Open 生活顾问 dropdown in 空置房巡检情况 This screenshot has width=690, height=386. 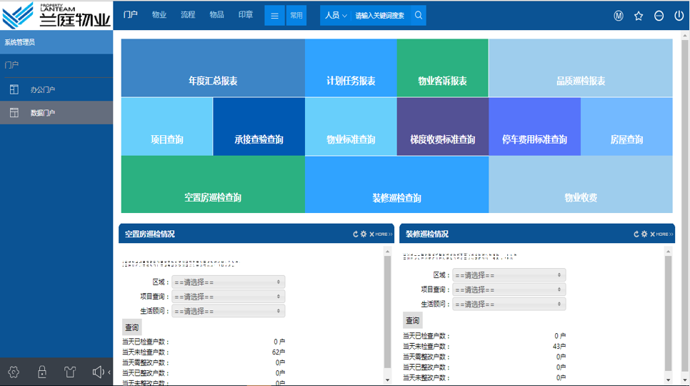tap(229, 311)
